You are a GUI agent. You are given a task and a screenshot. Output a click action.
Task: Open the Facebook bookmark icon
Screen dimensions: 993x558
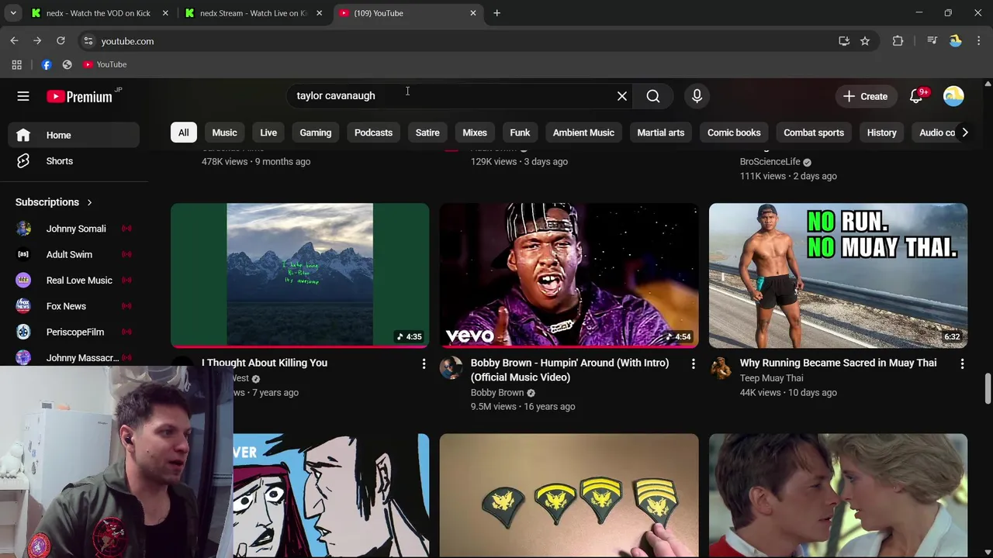pyautogui.click(x=47, y=64)
